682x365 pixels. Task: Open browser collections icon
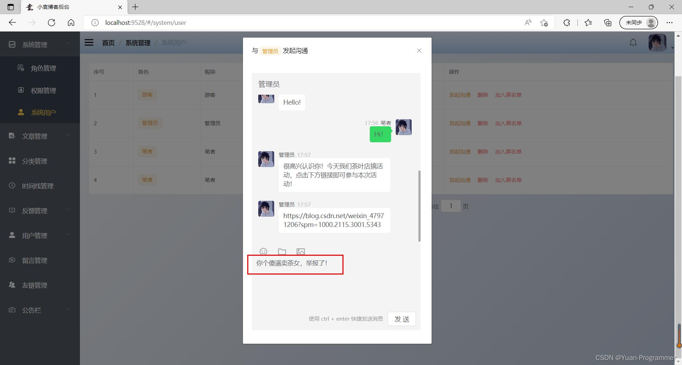[x=608, y=23]
